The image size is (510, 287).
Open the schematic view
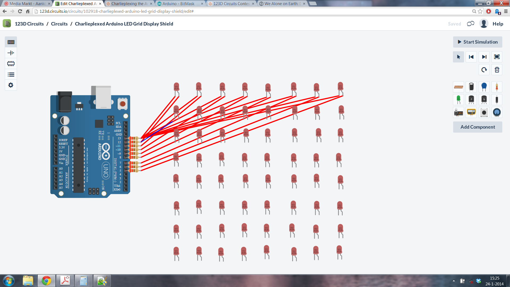tap(11, 53)
